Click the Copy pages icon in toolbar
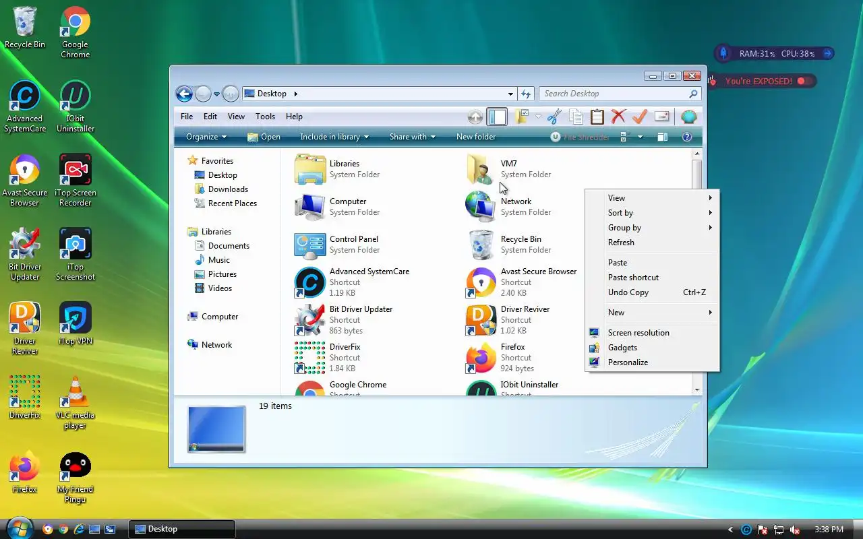The width and height of the screenshot is (863, 539). [x=576, y=117]
